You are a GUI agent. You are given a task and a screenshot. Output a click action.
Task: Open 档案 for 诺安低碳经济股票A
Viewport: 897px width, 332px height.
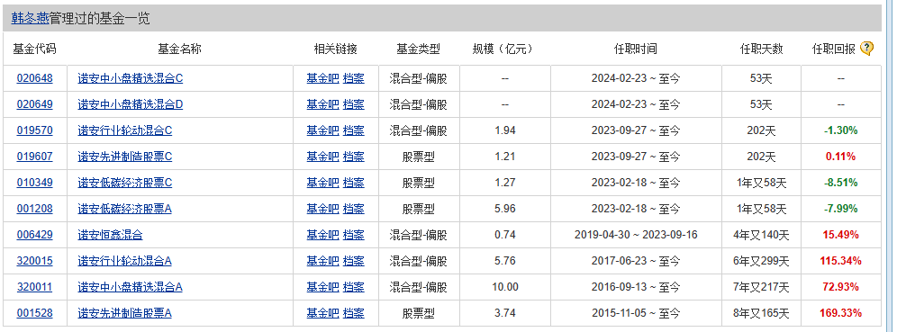354,209
